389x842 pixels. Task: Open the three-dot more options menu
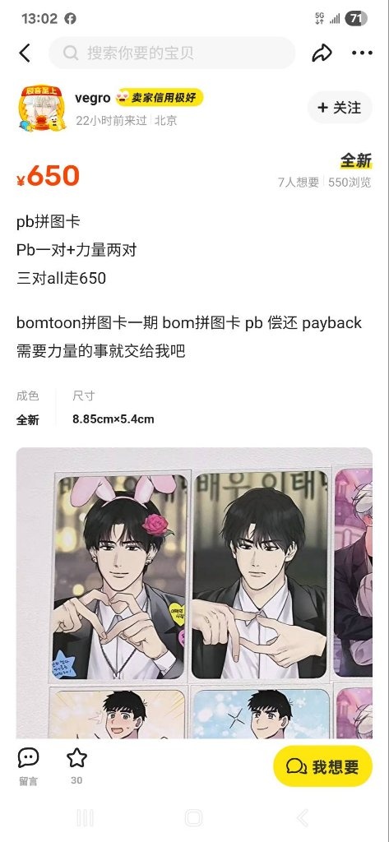click(x=362, y=53)
